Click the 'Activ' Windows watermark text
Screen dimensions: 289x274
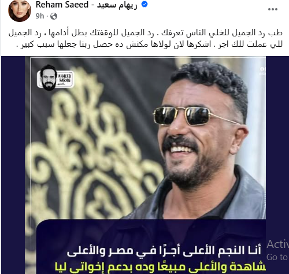277,245
